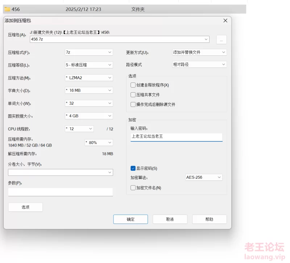Click the 参数 input field
Viewport: 290px width, 263px height.
(61, 192)
